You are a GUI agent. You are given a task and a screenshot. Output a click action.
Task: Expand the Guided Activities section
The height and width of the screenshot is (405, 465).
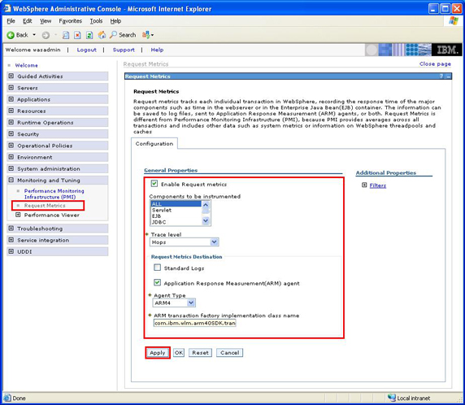click(x=11, y=76)
